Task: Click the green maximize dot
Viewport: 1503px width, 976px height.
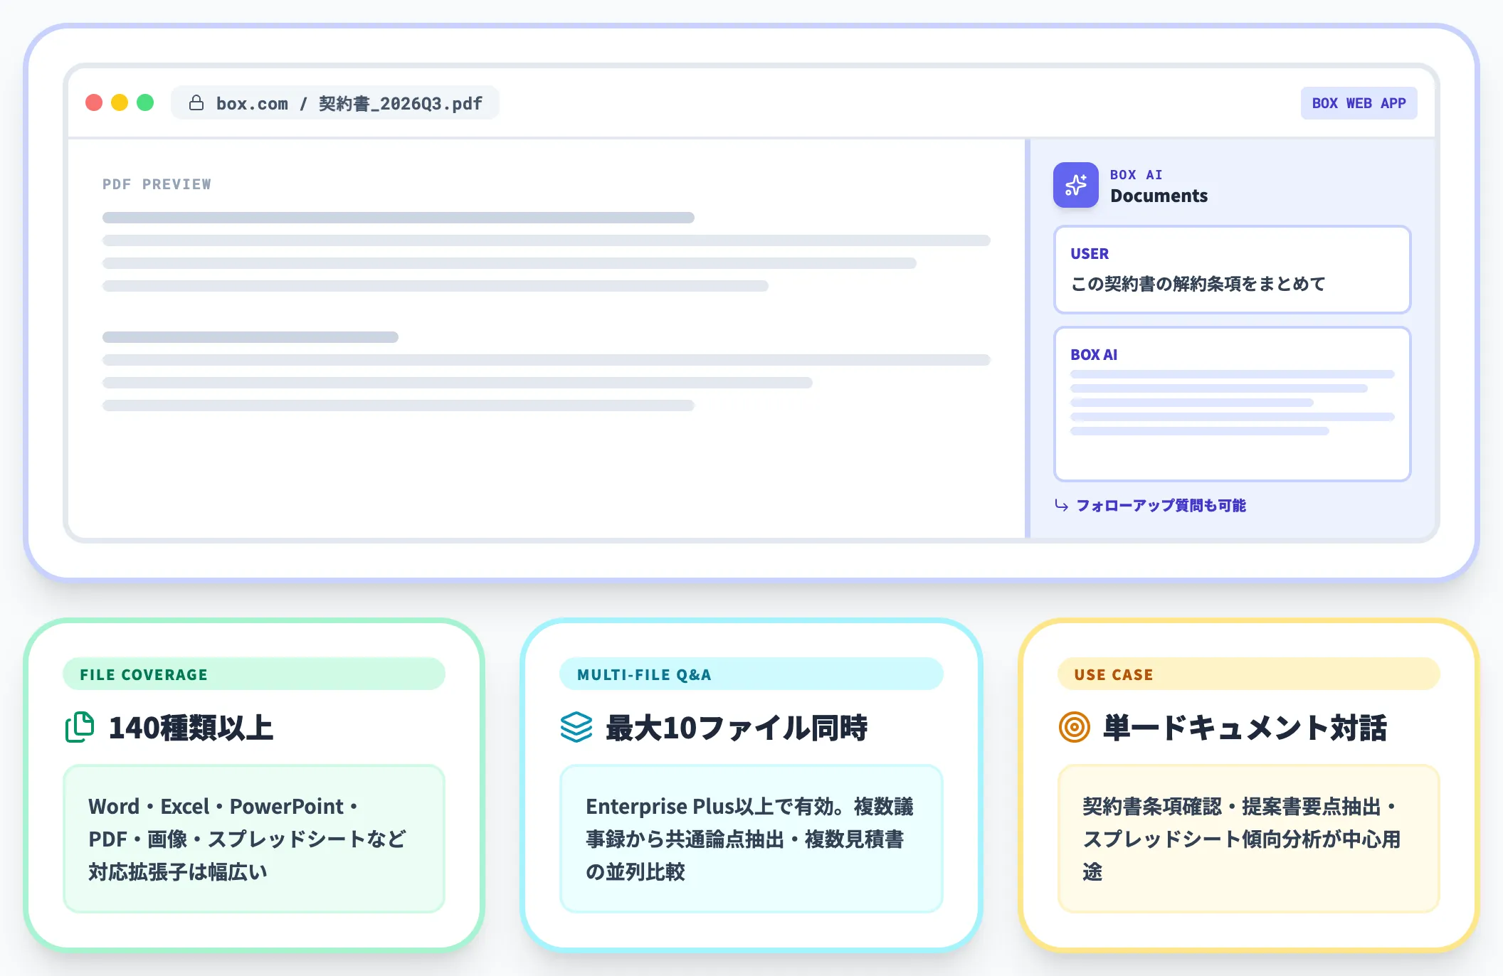Action: [145, 102]
